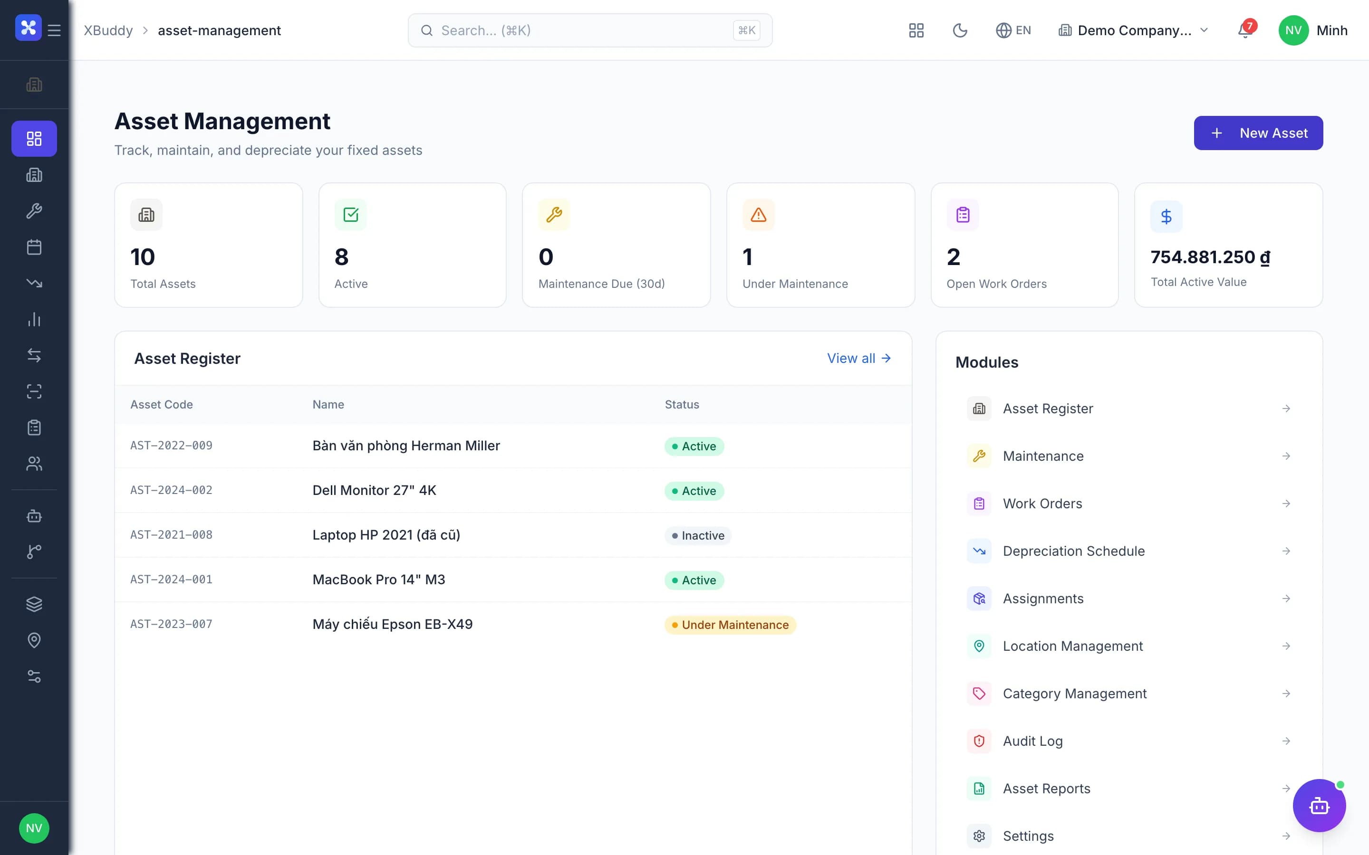Click the top building icon in sidebar
The image size is (1369, 855).
(34, 85)
